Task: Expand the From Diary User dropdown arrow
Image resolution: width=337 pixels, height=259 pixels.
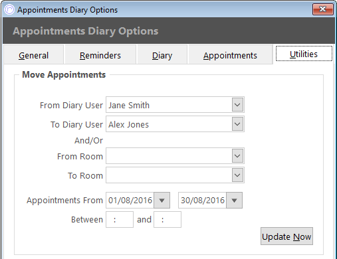Action: point(237,105)
